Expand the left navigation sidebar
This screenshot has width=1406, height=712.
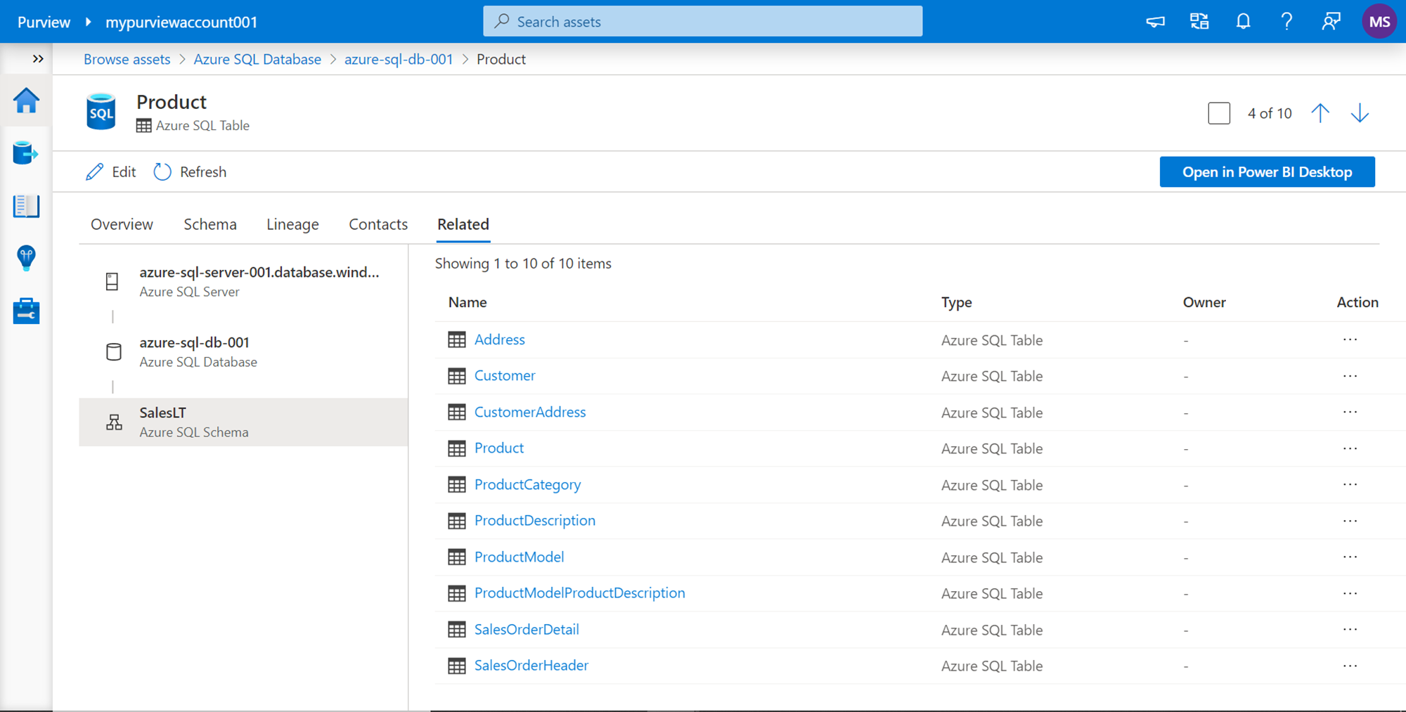(x=38, y=59)
